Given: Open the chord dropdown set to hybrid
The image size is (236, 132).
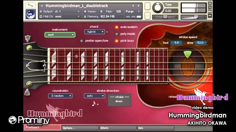Looking at the screenshot, I should [94, 32].
